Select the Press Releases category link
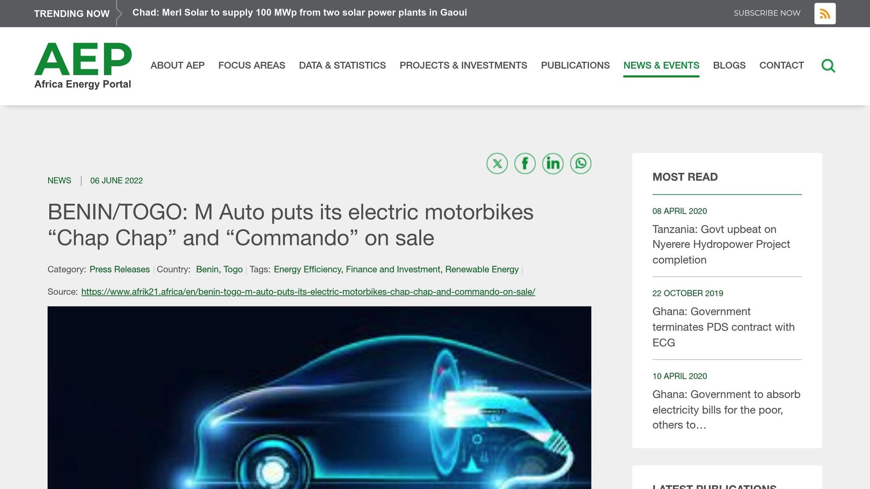 [x=119, y=269]
